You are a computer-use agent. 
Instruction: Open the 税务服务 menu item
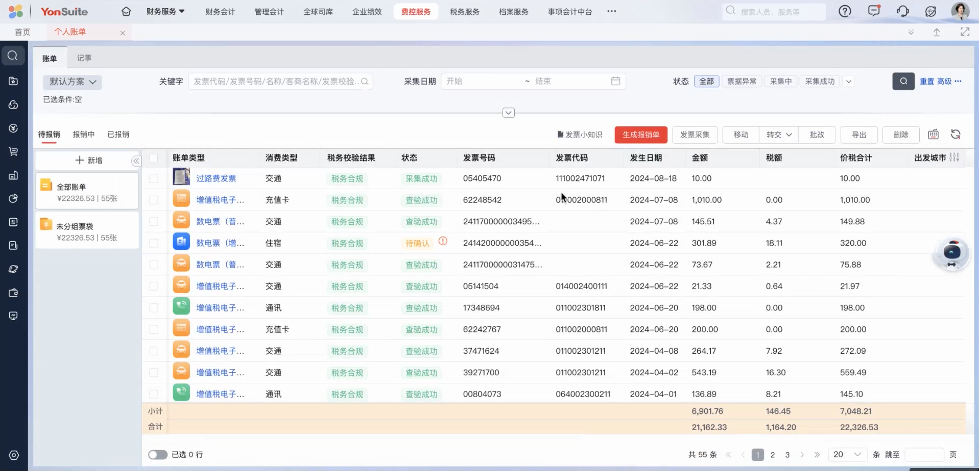[464, 11]
